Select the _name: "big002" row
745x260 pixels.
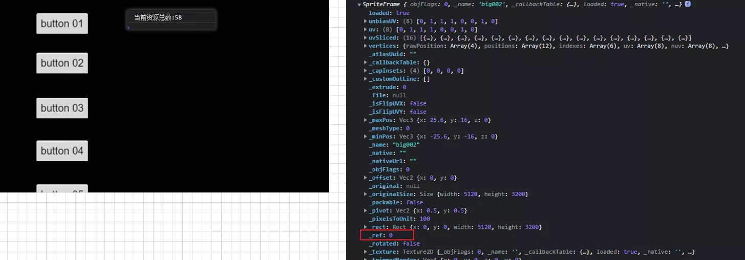(394, 145)
